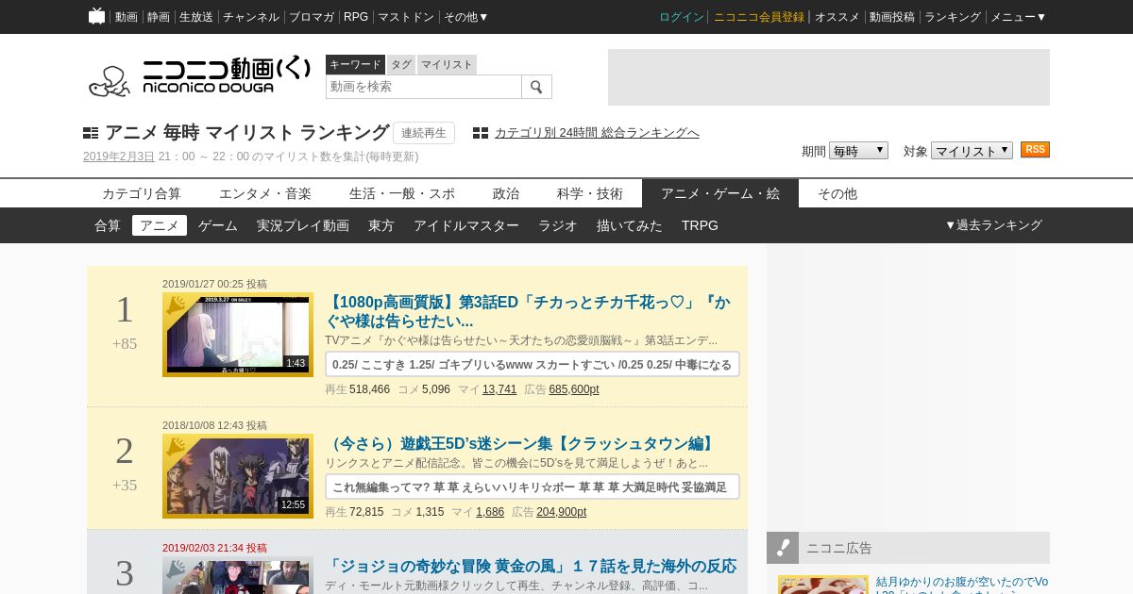The width and height of the screenshot is (1133, 594).
Task: Expand the その他▼ top bar menu
Action: tap(466, 17)
